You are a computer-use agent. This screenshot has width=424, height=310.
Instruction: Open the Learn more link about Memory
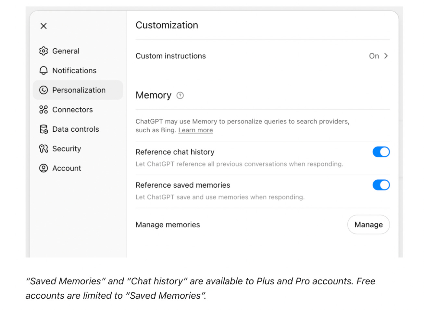[195, 130]
